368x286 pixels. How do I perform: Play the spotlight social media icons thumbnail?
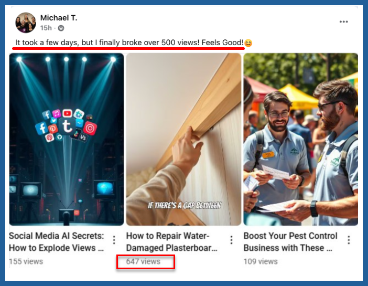[x=67, y=140]
